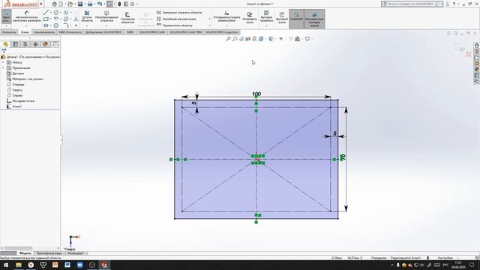Screen dimensions: 480x270
Task: Switch to the MBD Dimensions ribbon tab
Action: [70, 32]
